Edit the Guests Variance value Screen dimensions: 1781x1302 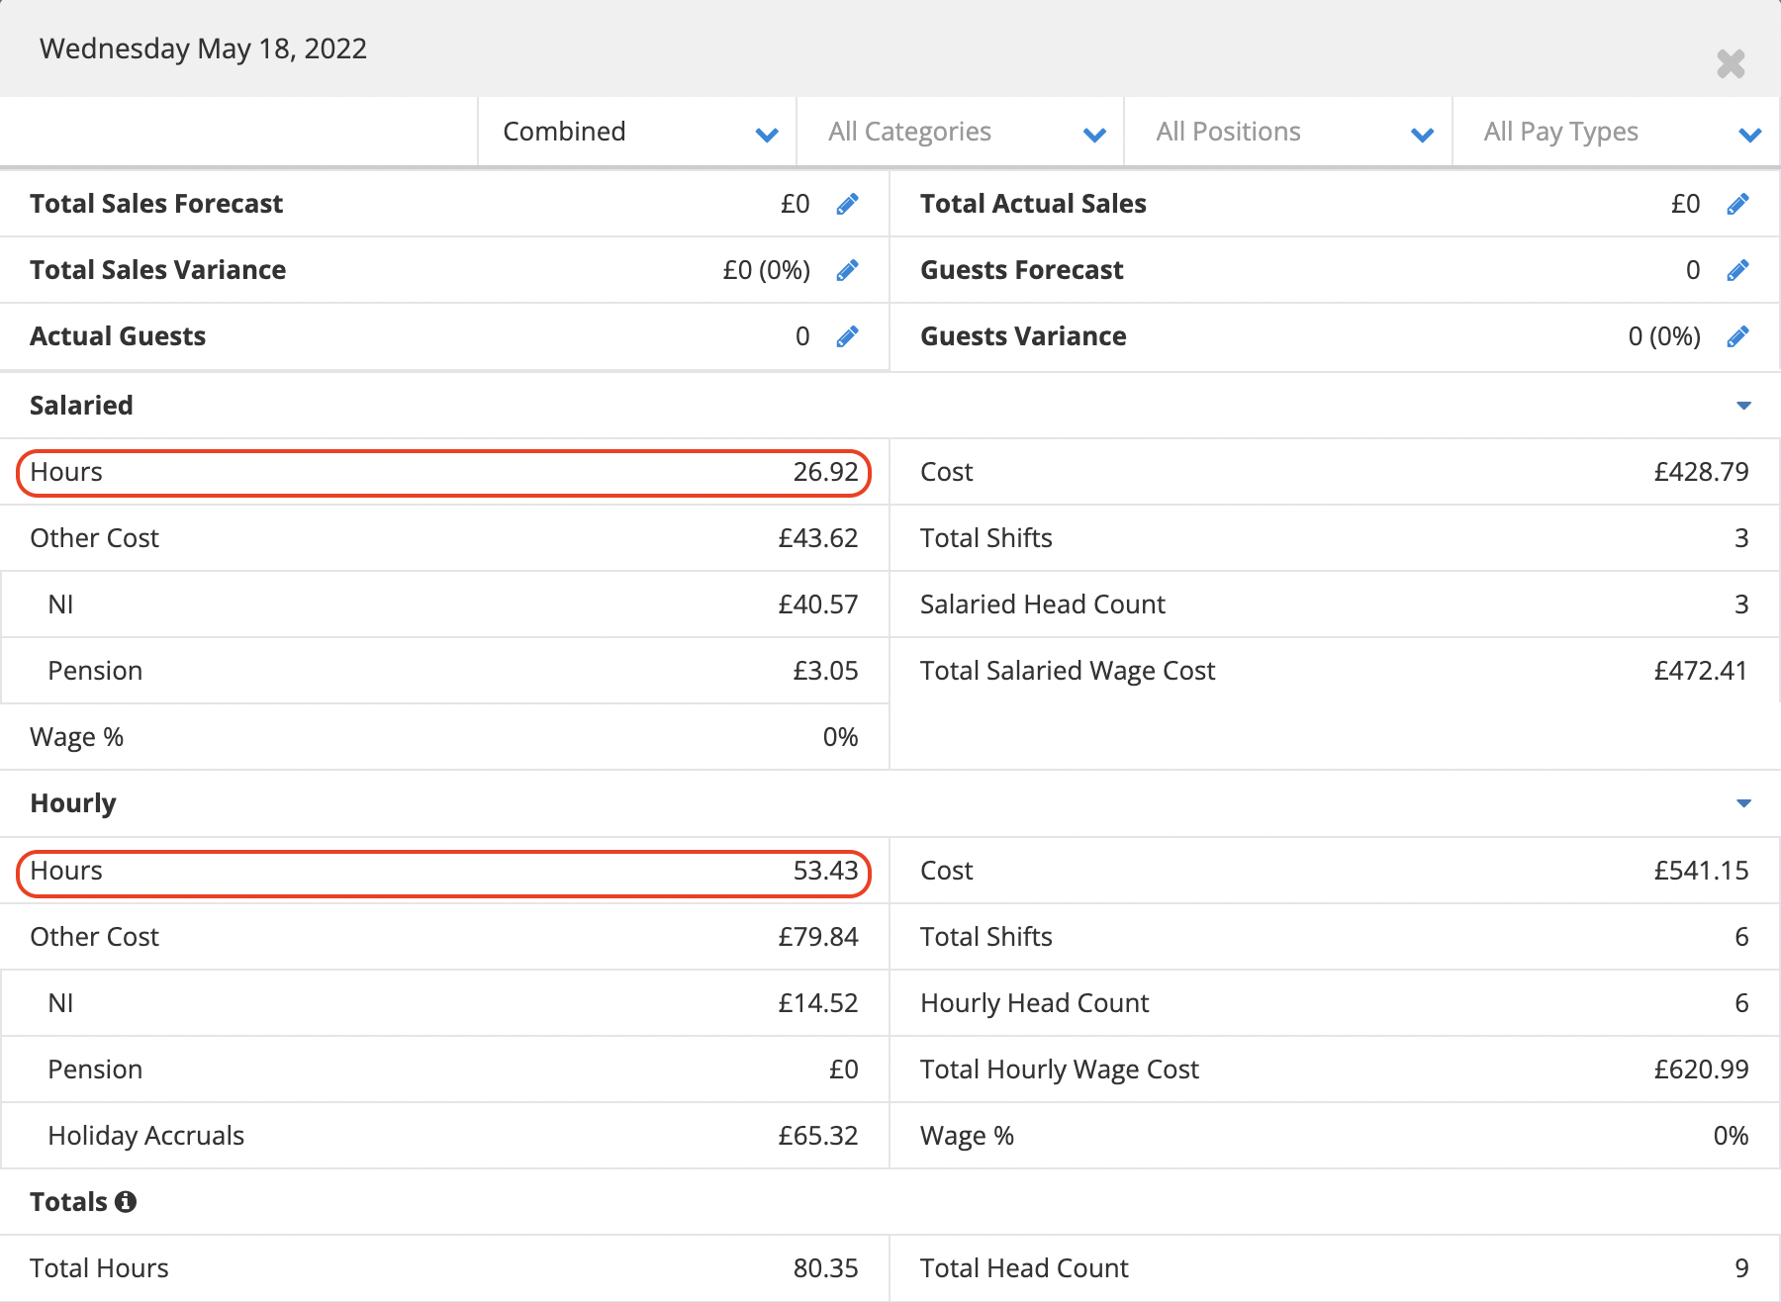[1737, 336]
